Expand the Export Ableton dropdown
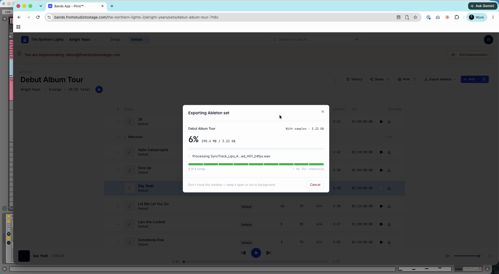This screenshot has width=499, height=274. (x=440, y=79)
